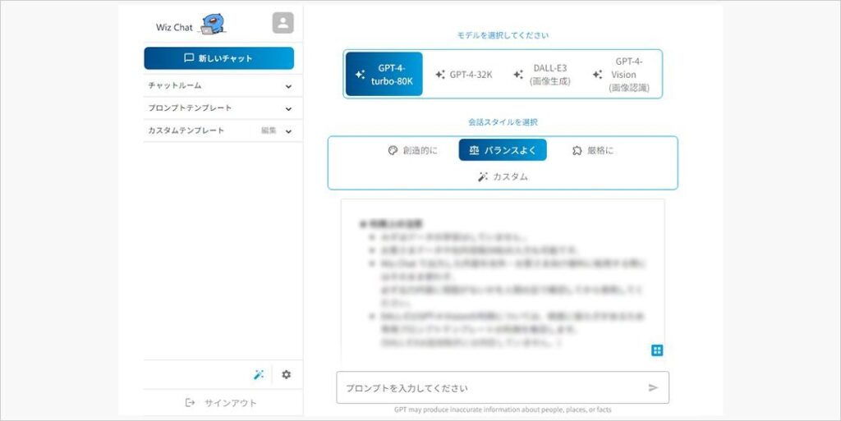
Task: Expand the チャットルーム section
Action: point(288,85)
